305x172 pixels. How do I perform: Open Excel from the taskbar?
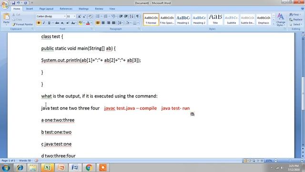coord(47,168)
